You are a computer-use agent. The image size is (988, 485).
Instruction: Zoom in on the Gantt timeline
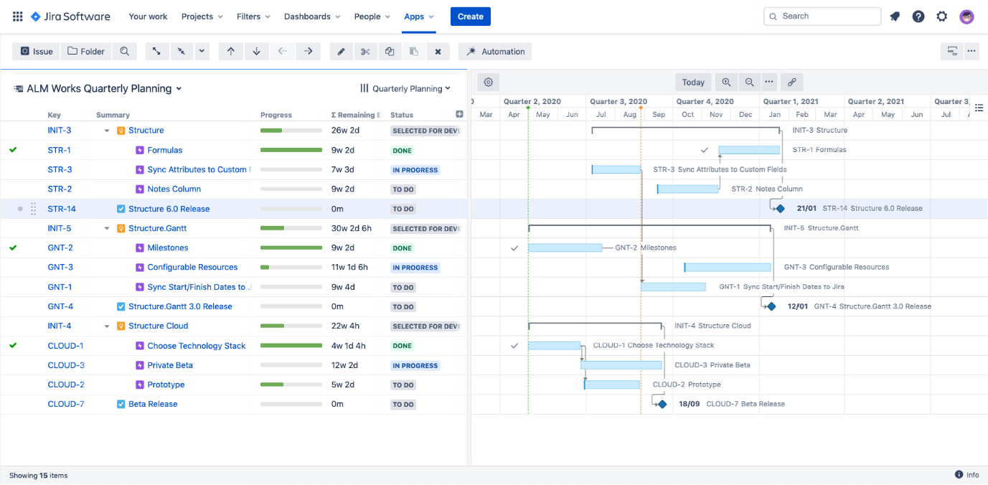726,82
